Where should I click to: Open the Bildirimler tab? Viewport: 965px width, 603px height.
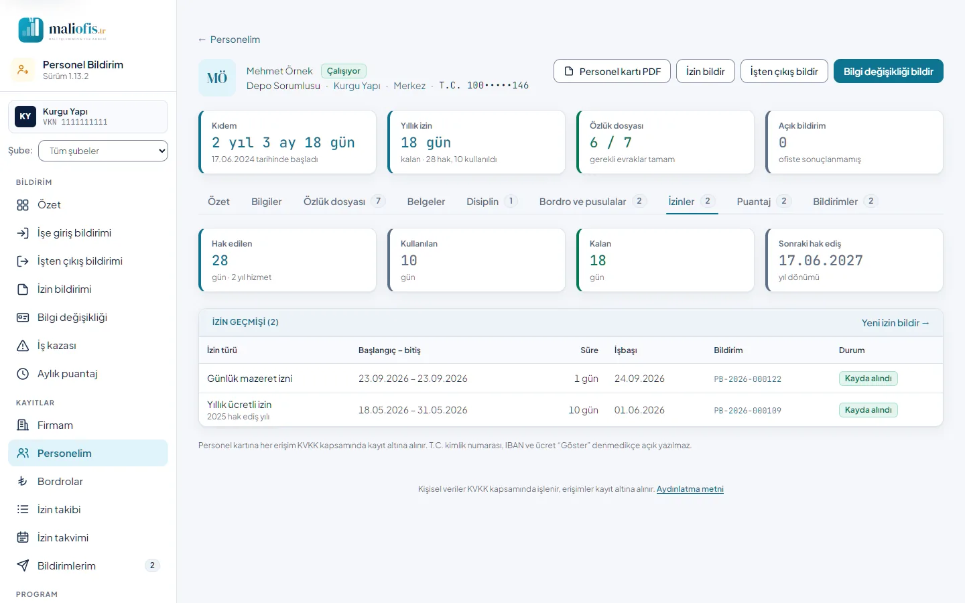coord(845,202)
